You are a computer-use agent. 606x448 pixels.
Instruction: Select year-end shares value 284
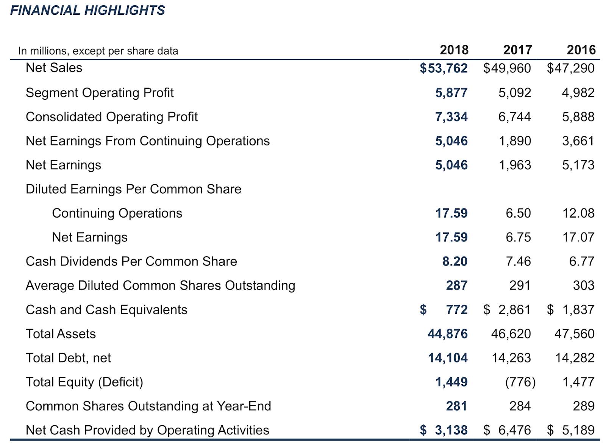pyautogui.click(x=520, y=406)
